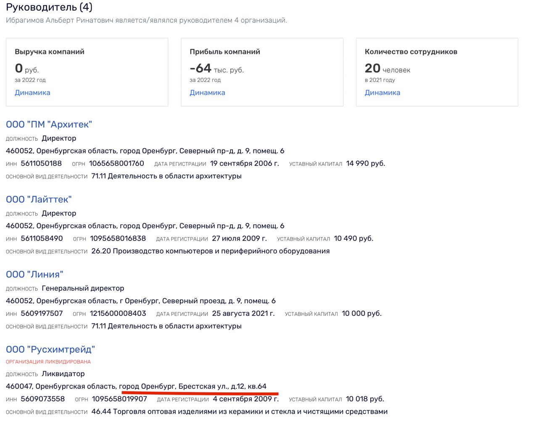The width and height of the screenshot is (538, 425).
Task: Select INN value 5611058490
Action: (x=42, y=238)
